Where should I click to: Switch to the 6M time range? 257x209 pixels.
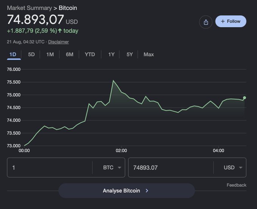pos(70,54)
